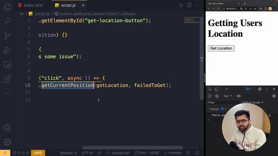Open the Default levels dropdown
Image resolution: width=278 pixels, height=156 pixels.
(253, 103)
